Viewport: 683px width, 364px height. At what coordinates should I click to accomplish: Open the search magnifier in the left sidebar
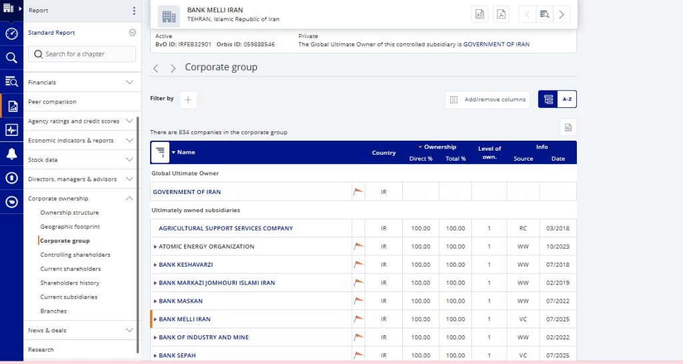click(11, 58)
